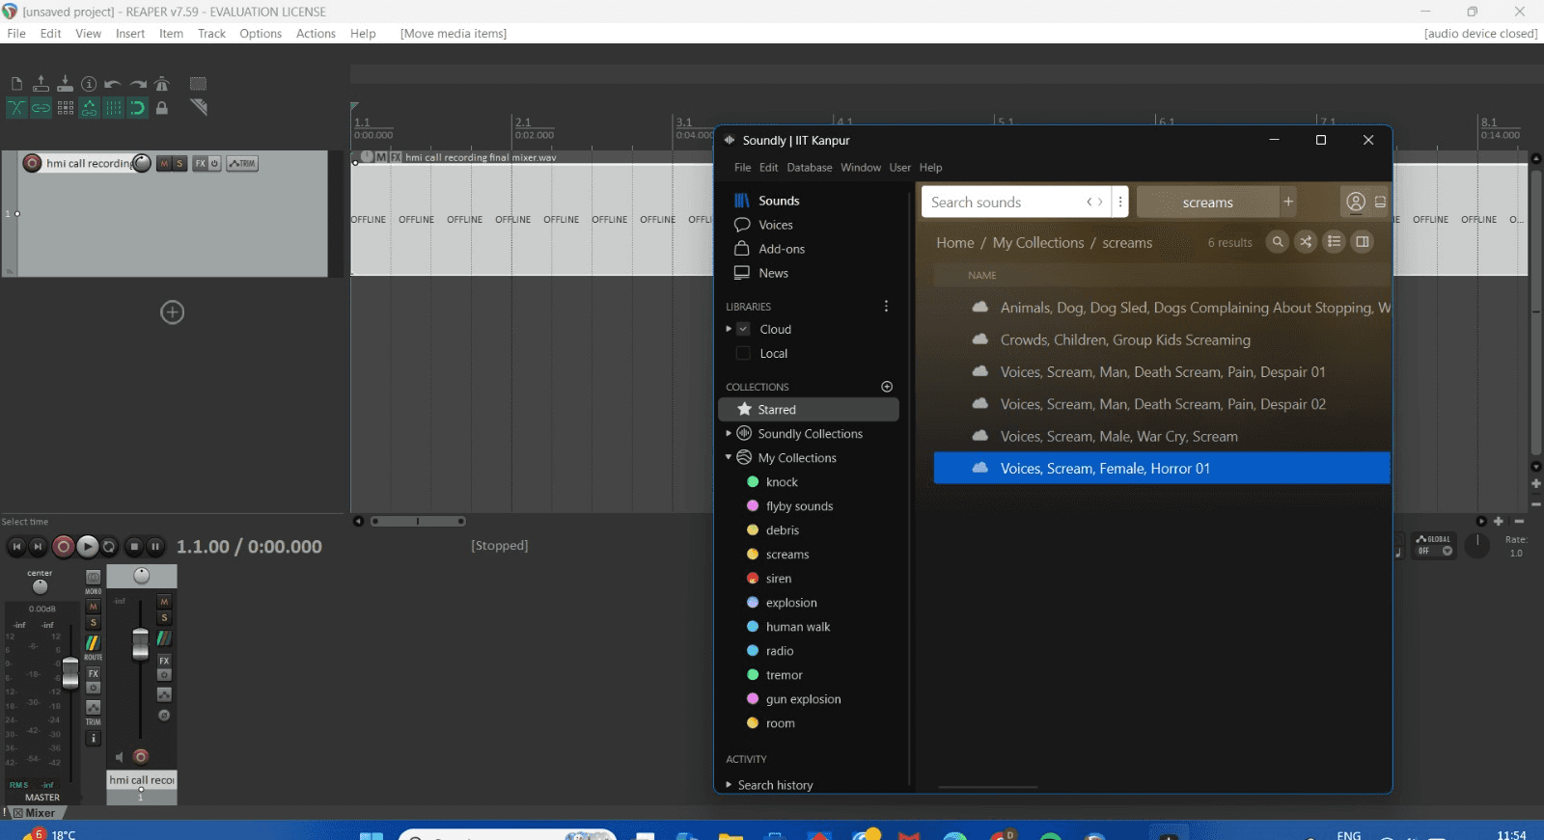This screenshot has height=840, width=1544.
Task: Add new collection with plus icon
Action: coord(887,387)
